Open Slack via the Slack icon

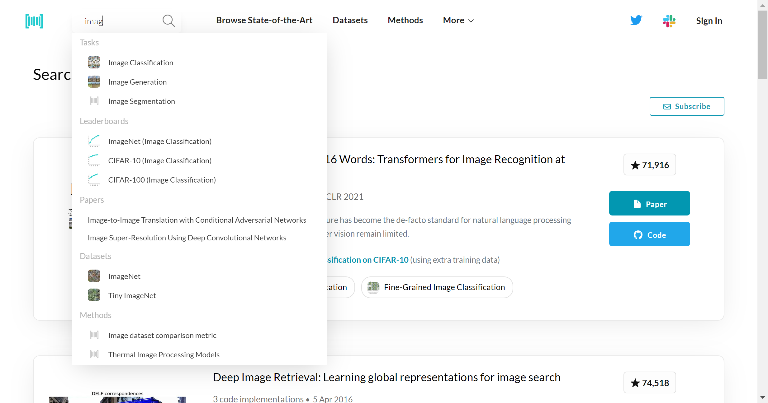click(x=669, y=21)
